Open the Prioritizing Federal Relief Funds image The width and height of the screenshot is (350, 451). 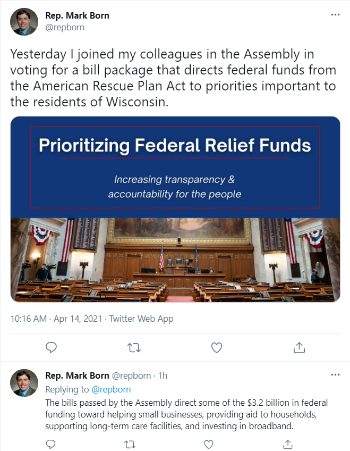point(175,209)
